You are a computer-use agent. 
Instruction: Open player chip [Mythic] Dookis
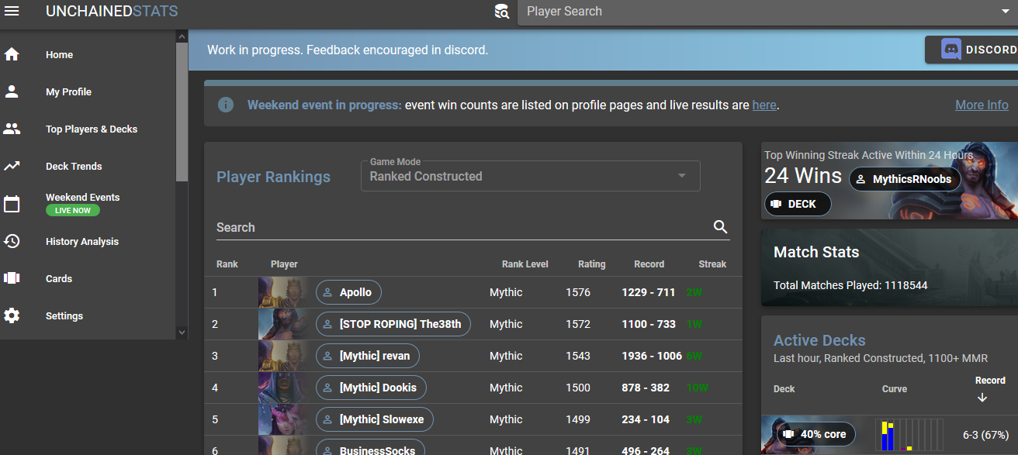(371, 388)
